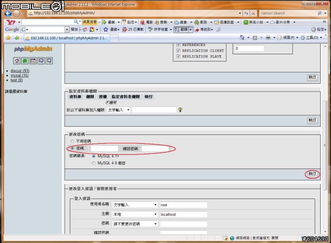Uncheck the REFERENCES privilege checkbox
Viewport: 331px width, 243px height.
tap(178, 44)
